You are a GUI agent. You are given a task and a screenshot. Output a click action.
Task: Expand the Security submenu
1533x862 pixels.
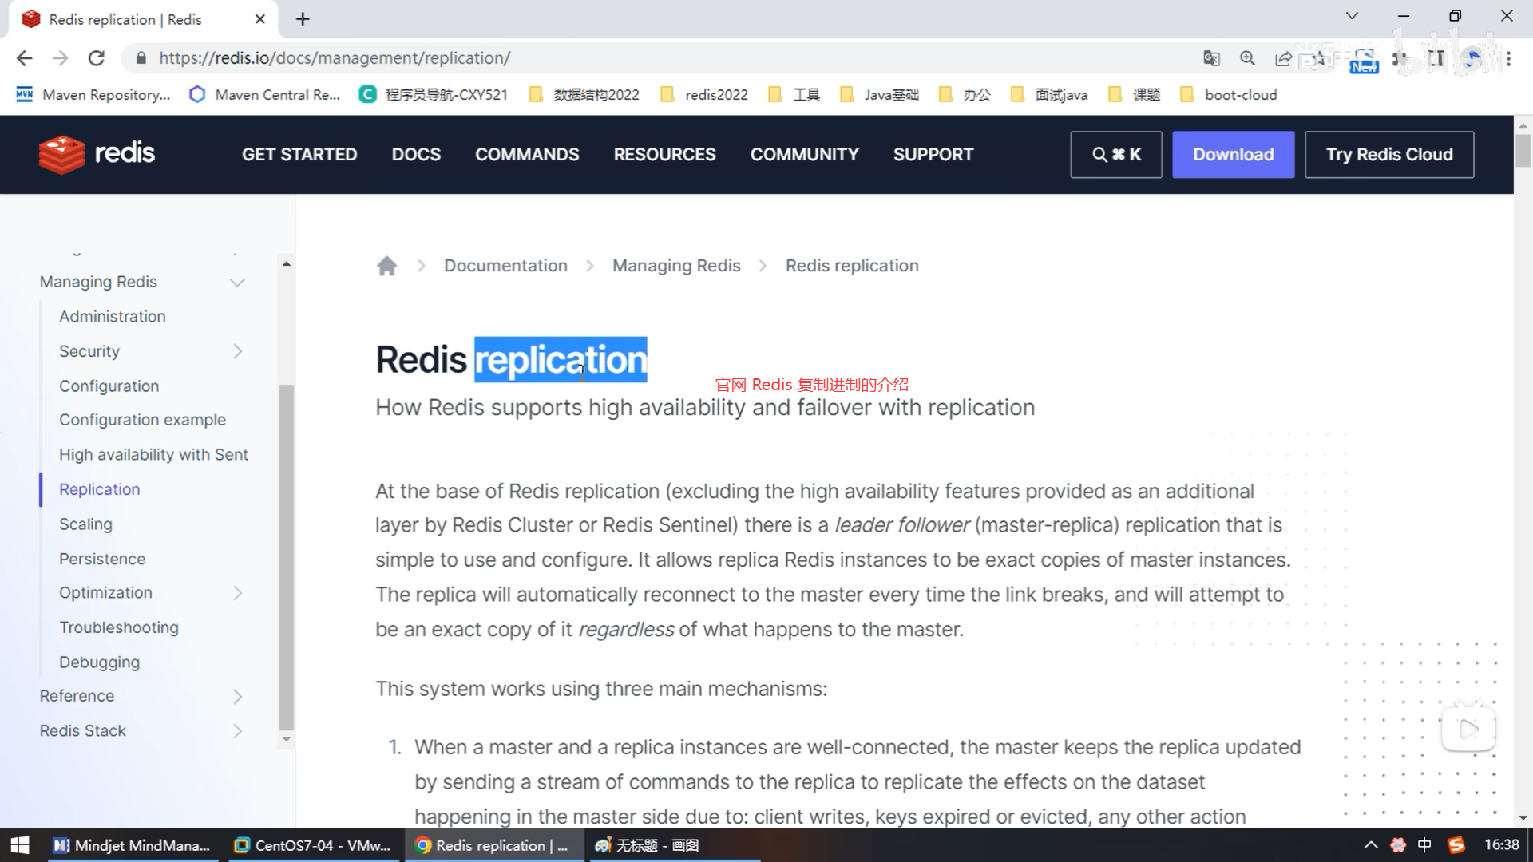pyautogui.click(x=237, y=351)
